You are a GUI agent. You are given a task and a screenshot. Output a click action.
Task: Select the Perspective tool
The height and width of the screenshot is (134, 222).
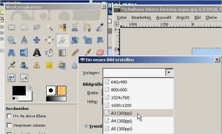pyautogui.click(x=11, y=53)
